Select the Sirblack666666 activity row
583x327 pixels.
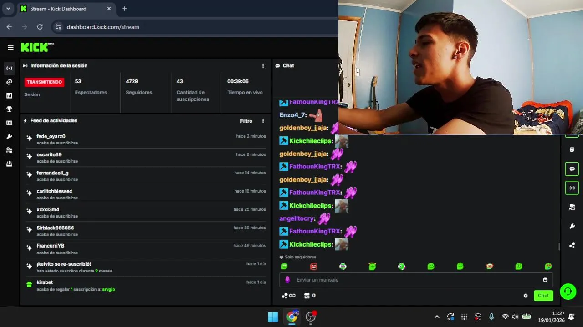(x=146, y=231)
